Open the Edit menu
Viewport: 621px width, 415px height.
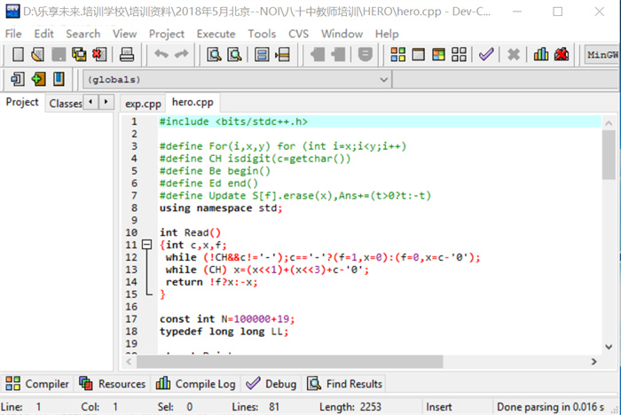click(x=43, y=34)
